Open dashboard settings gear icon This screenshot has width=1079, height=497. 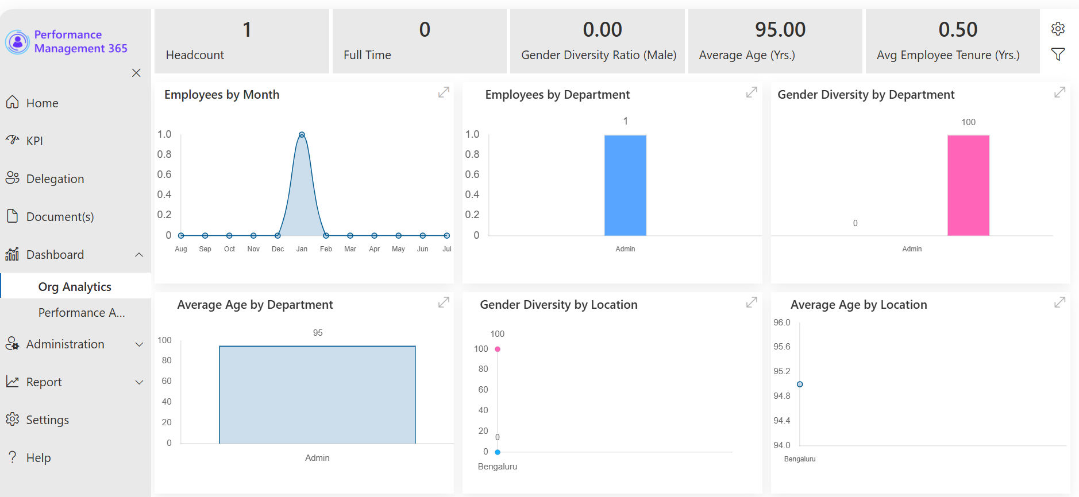click(1058, 29)
